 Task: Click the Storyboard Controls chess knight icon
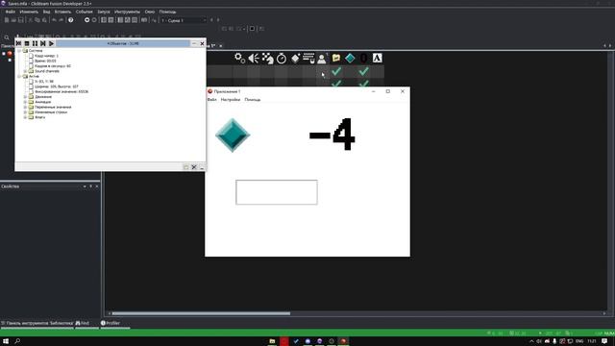tap(267, 58)
